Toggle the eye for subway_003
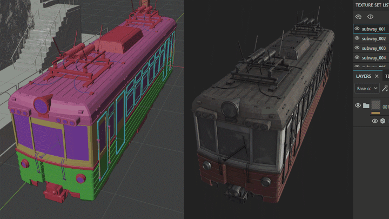 point(357,48)
